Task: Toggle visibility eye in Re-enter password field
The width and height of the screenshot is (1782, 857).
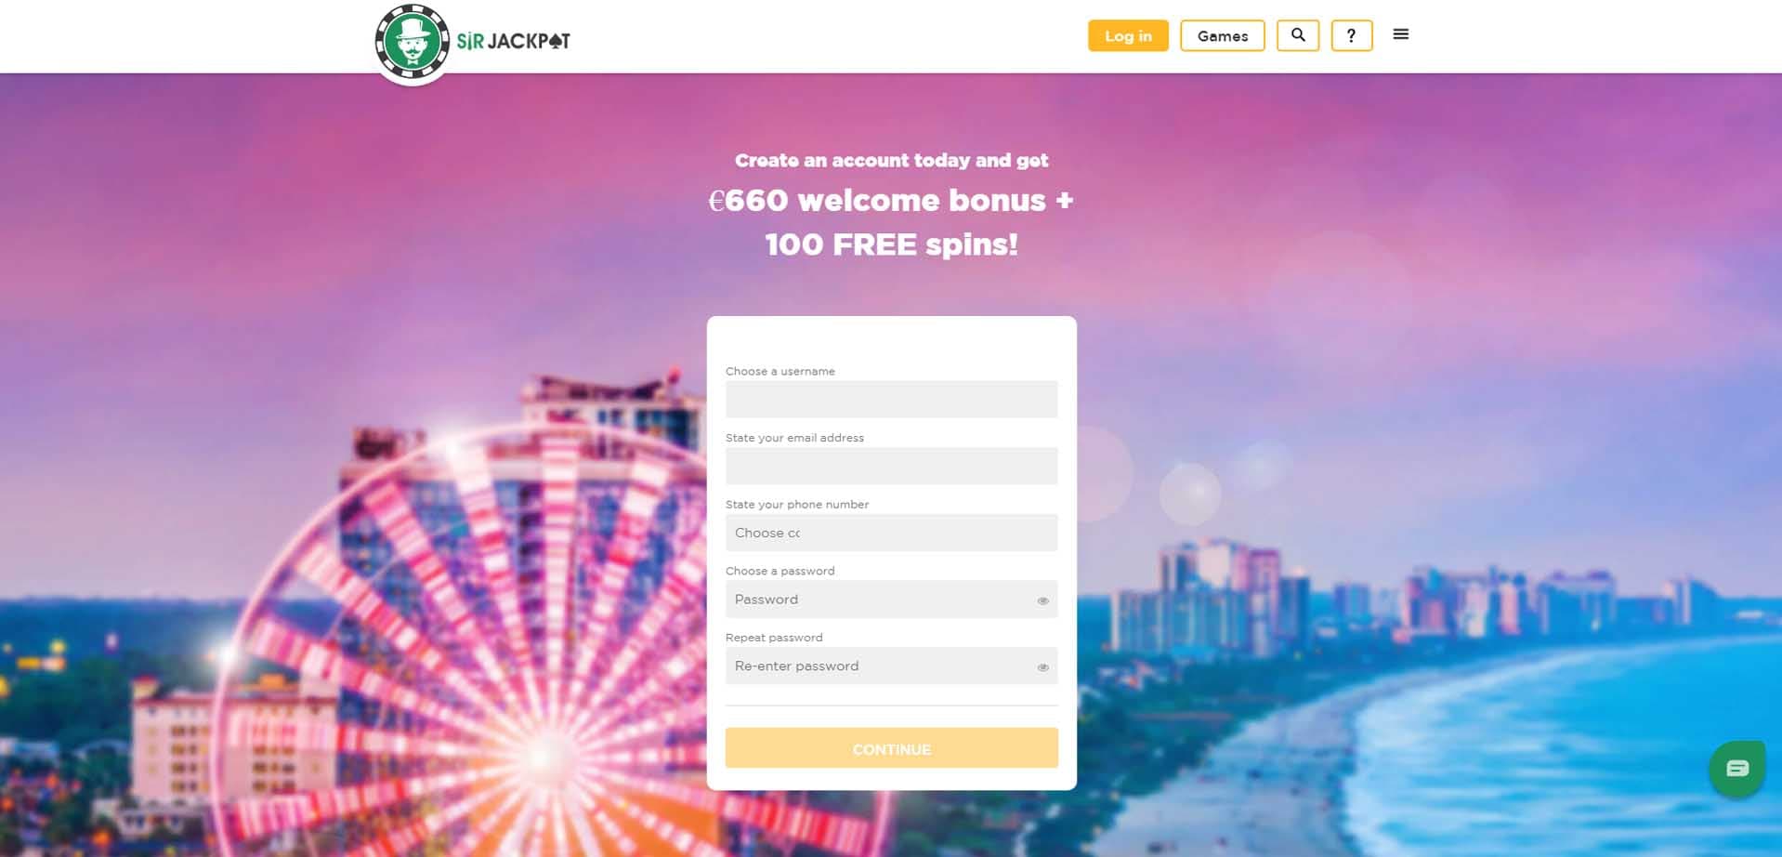Action: (x=1042, y=667)
